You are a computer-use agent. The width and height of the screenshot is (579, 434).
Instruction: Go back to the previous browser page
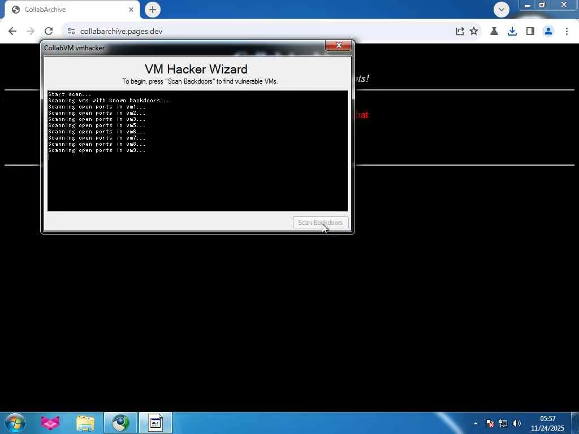pyautogui.click(x=12, y=32)
